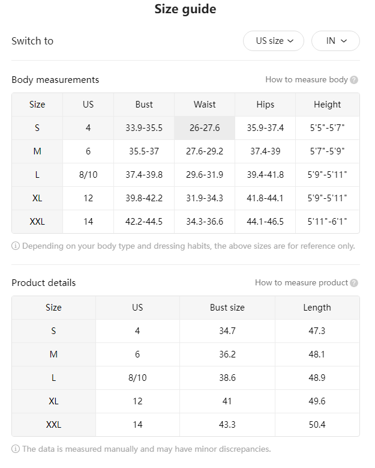Click the info icon before the body type disclaimer
Viewport: 375px width, 468px height.
tap(16, 246)
